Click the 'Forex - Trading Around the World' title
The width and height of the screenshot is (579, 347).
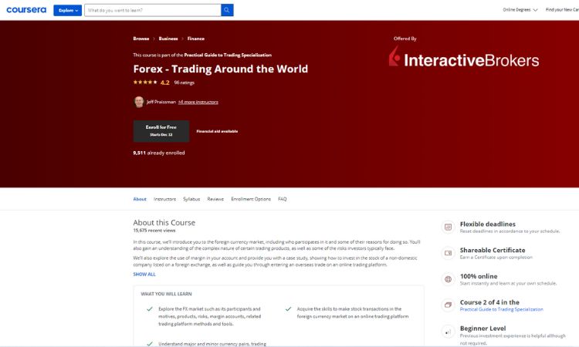pyautogui.click(x=221, y=69)
